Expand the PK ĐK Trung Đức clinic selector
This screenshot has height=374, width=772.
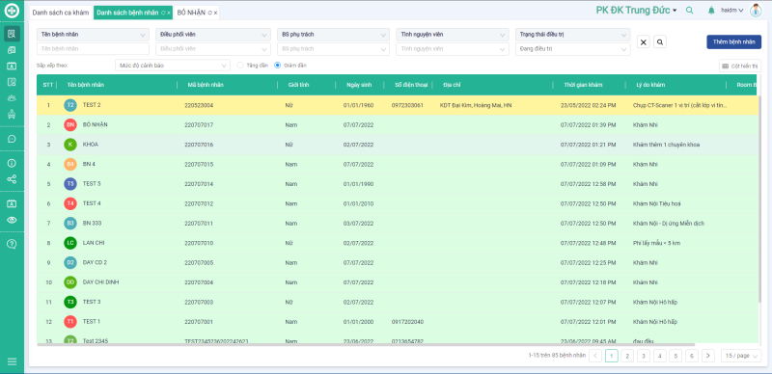pos(637,11)
